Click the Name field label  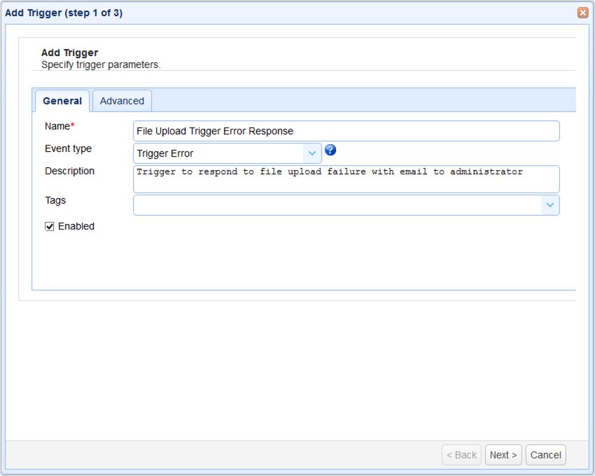57,127
